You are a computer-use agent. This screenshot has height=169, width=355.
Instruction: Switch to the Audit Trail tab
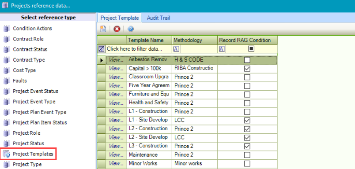[x=159, y=18]
